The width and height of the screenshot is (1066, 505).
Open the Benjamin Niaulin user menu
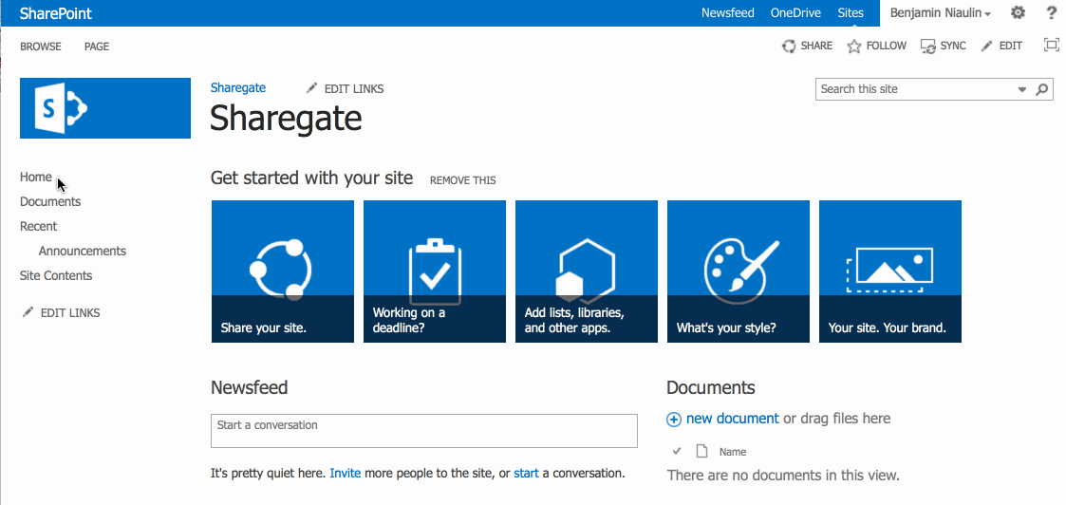coord(941,13)
